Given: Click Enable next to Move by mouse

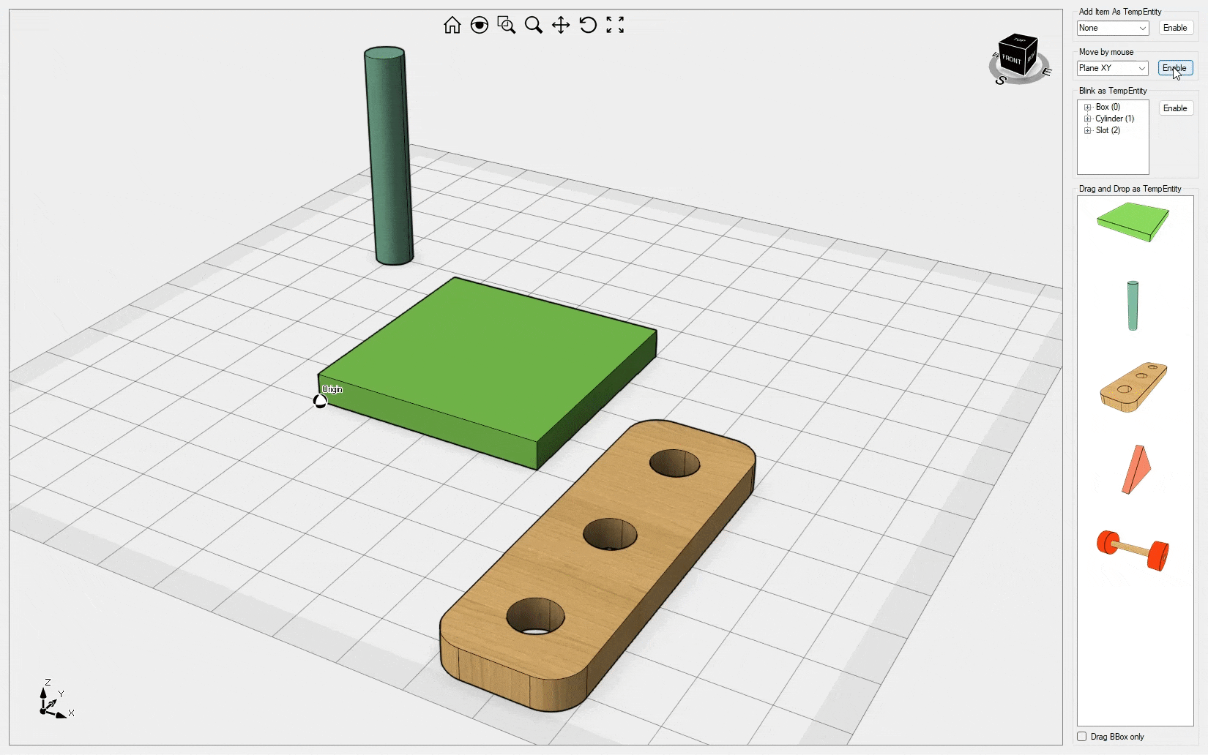Looking at the screenshot, I should tap(1175, 68).
